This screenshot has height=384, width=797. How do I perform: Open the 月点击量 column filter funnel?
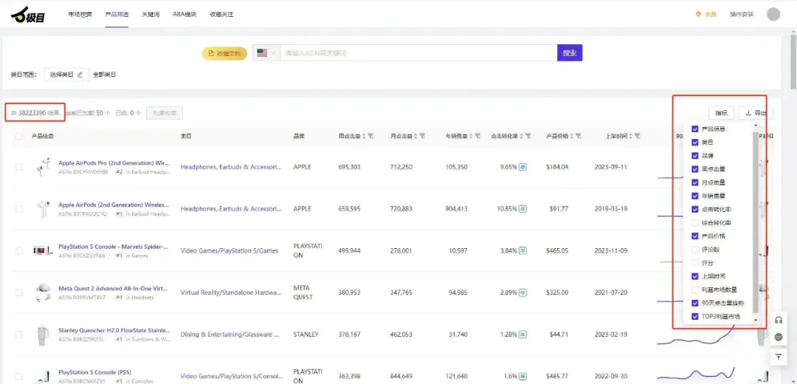click(x=423, y=137)
